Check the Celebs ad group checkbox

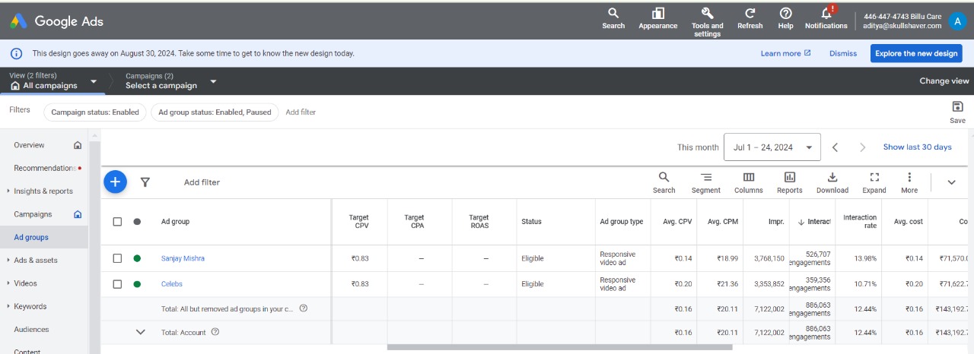pos(117,284)
